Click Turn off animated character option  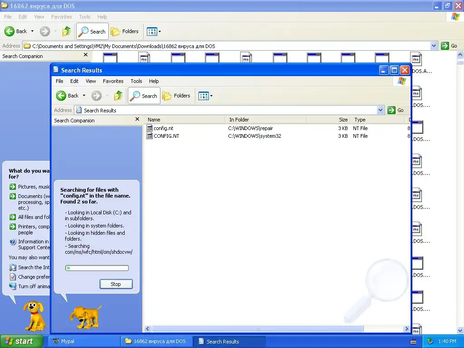29,286
